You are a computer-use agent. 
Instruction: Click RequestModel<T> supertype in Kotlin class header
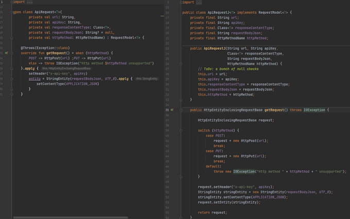point(126,38)
